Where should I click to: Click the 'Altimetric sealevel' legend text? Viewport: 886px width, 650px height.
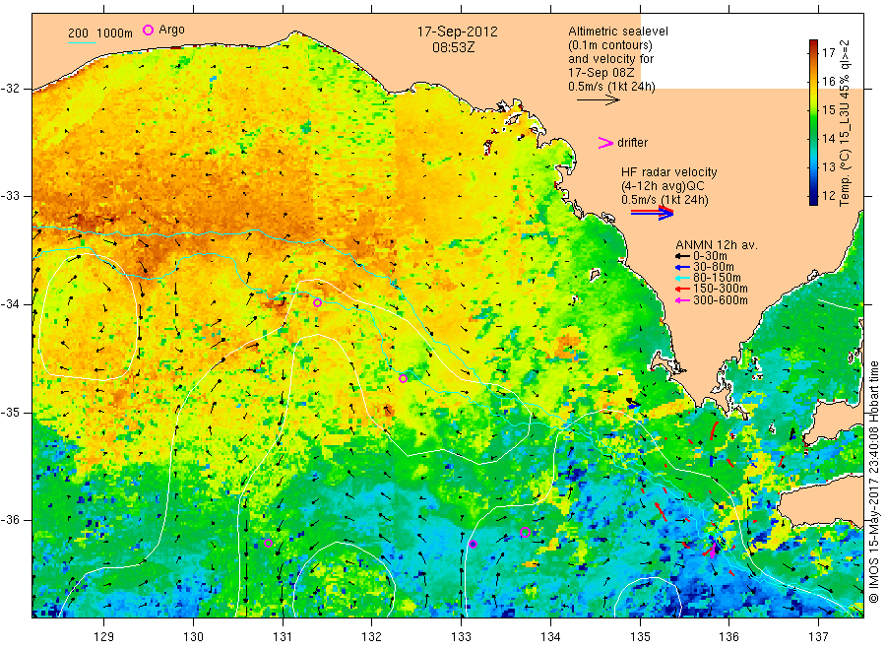tap(618, 32)
